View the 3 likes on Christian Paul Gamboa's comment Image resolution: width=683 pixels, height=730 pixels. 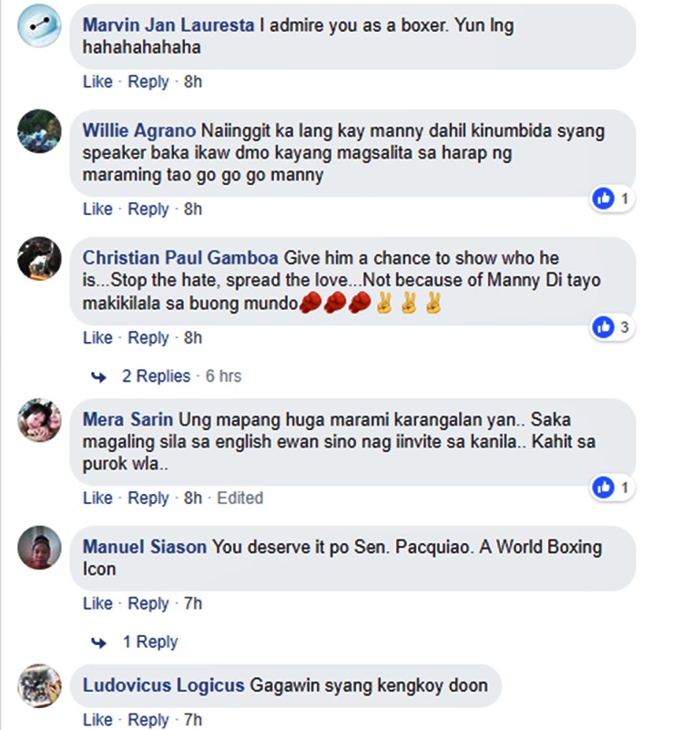tap(612, 327)
